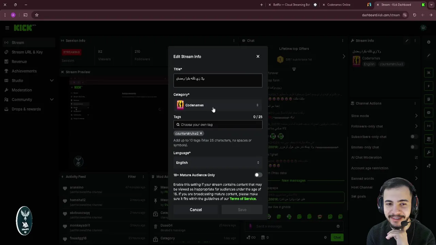Image resolution: width=436 pixels, height=245 pixels.
Task: Click the emoji picker icon in chat input
Action: [338, 226]
